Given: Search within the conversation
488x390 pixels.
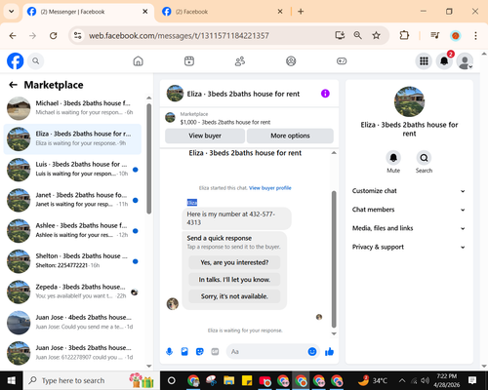Looking at the screenshot, I should pos(424,162).
